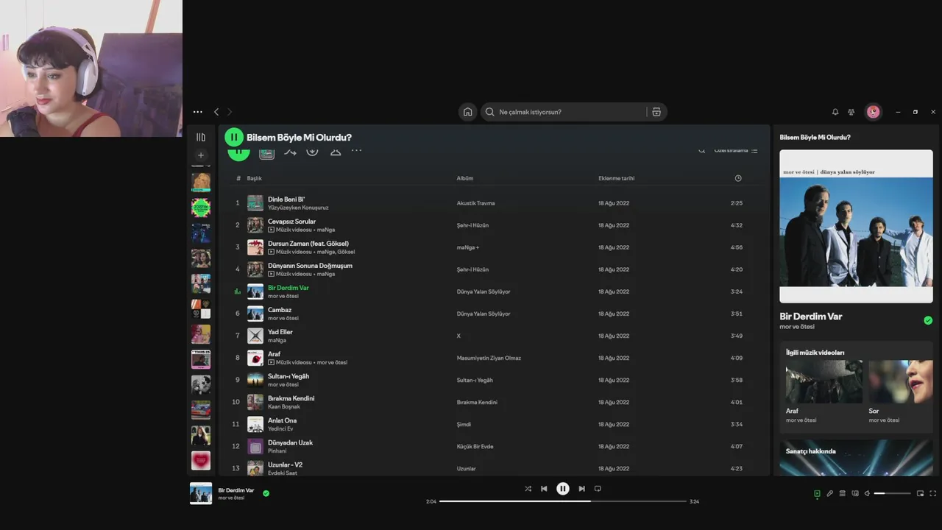Open the artist link Yüzyüzeyken Konuşuruz

coord(298,208)
